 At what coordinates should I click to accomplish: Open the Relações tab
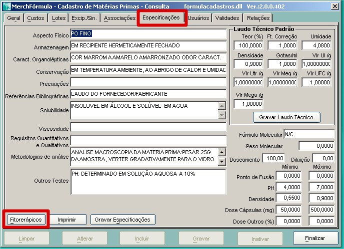tap(258, 18)
